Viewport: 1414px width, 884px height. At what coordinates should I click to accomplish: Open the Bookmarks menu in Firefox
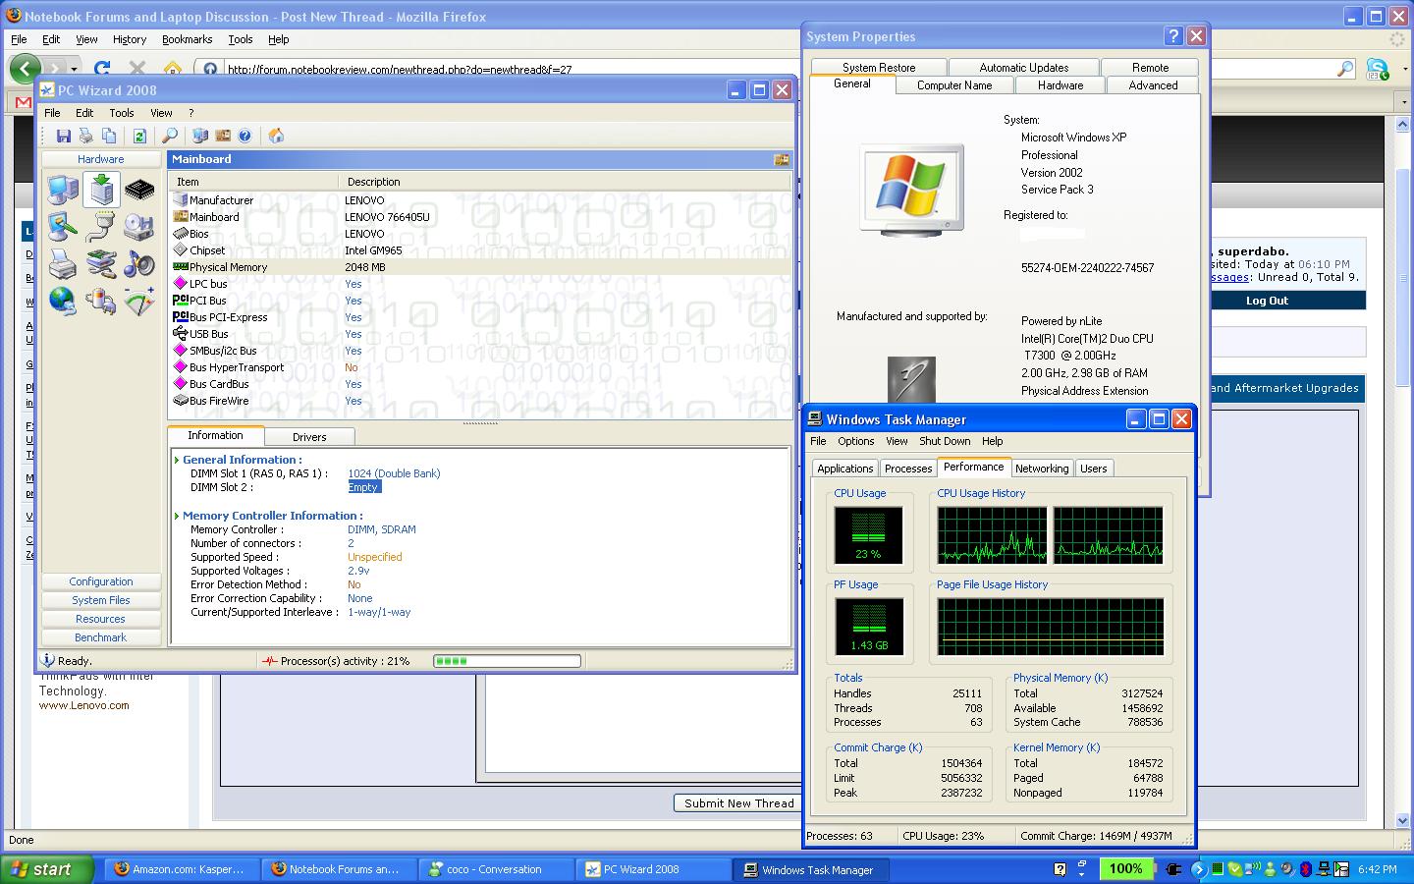[x=187, y=39]
